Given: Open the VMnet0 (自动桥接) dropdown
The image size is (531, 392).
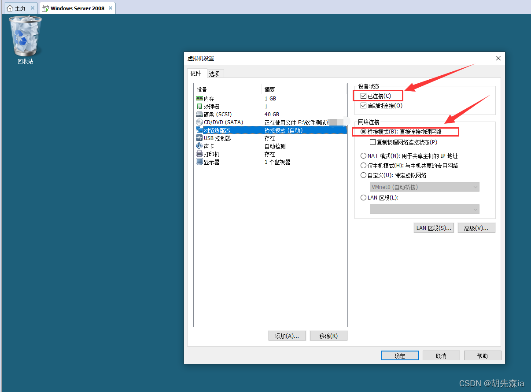Looking at the screenshot, I should pos(424,187).
